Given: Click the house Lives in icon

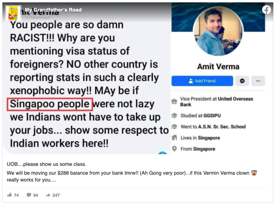Looking at the screenshot, I should (x=174, y=138).
